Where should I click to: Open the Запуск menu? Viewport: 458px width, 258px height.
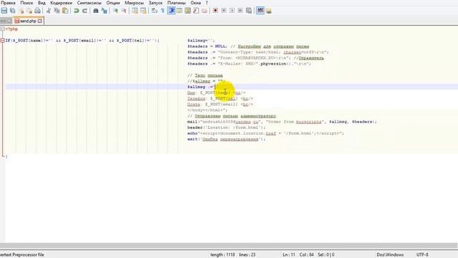point(155,3)
